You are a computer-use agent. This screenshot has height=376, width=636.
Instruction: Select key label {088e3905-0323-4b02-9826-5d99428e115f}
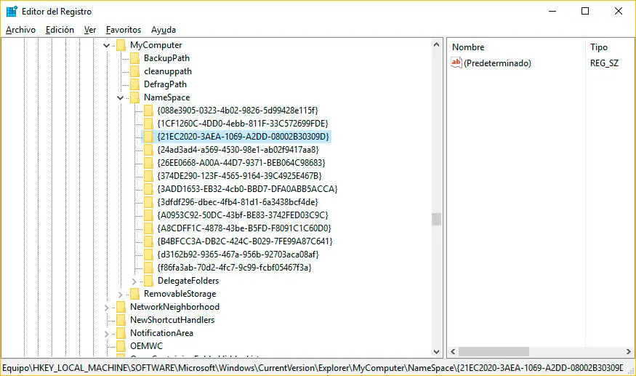(x=238, y=111)
